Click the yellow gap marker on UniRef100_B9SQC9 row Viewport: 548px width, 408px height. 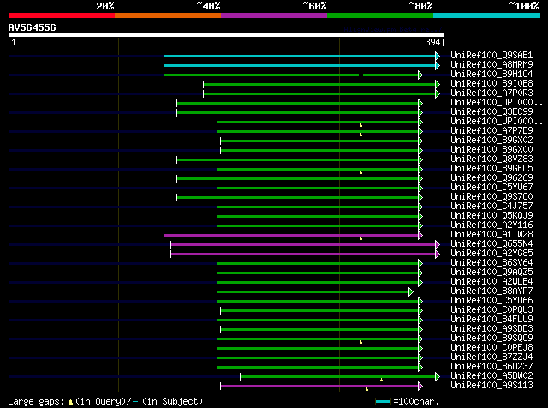(361, 342)
